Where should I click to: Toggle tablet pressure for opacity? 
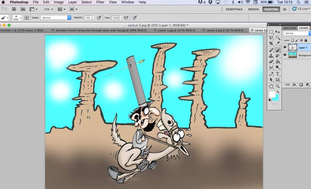(x=99, y=18)
